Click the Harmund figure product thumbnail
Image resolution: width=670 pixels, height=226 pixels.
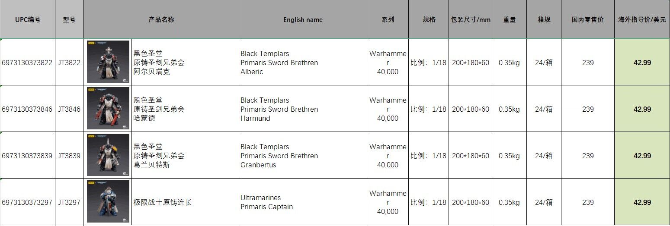click(108, 108)
